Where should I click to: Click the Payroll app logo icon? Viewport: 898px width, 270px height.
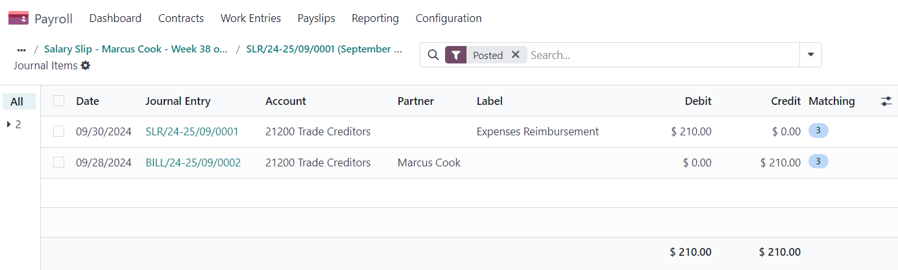18,18
